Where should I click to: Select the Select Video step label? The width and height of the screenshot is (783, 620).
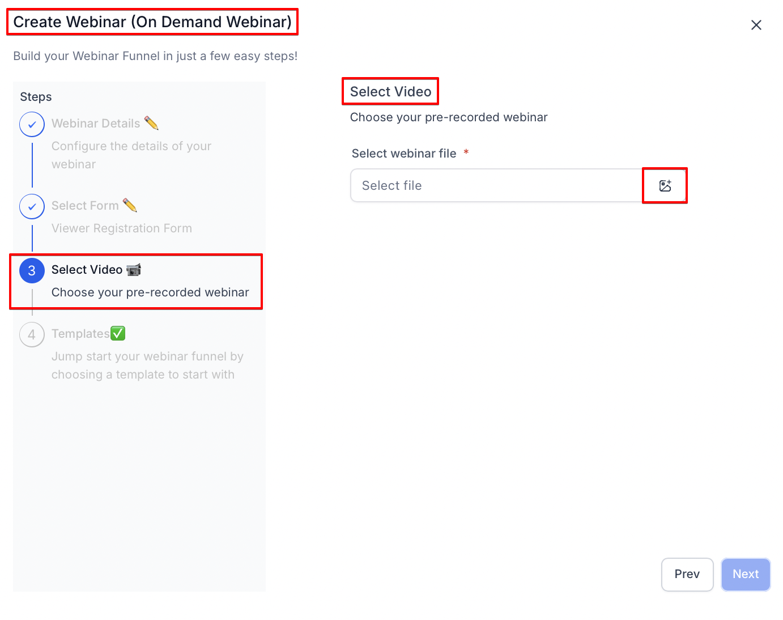click(x=87, y=270)
